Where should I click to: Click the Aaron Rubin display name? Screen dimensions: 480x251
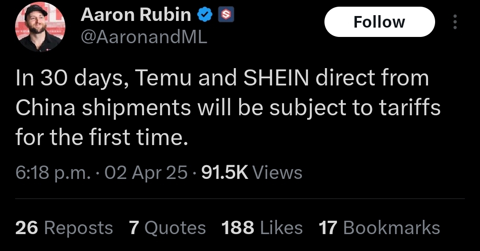click(136, 14)
